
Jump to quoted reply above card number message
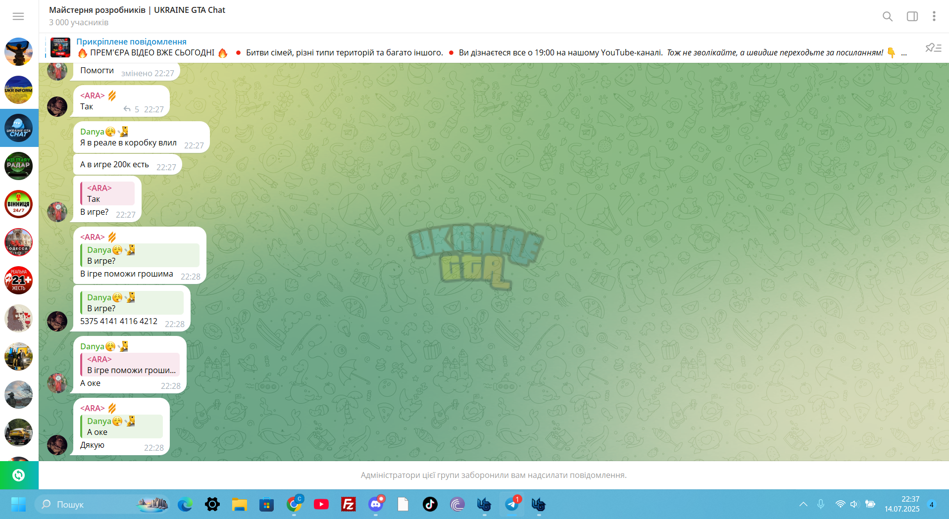click(x=132, y=303)
